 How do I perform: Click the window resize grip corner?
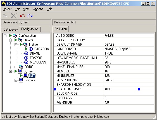[x=154, y=117]
